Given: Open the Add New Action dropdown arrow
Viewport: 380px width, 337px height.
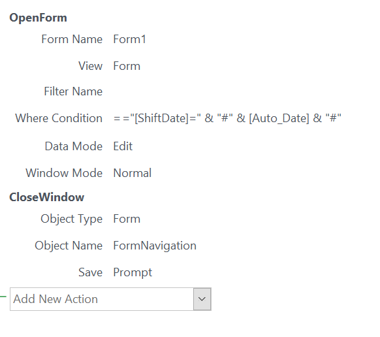Looking at the screenshot, I should (202, 299).
